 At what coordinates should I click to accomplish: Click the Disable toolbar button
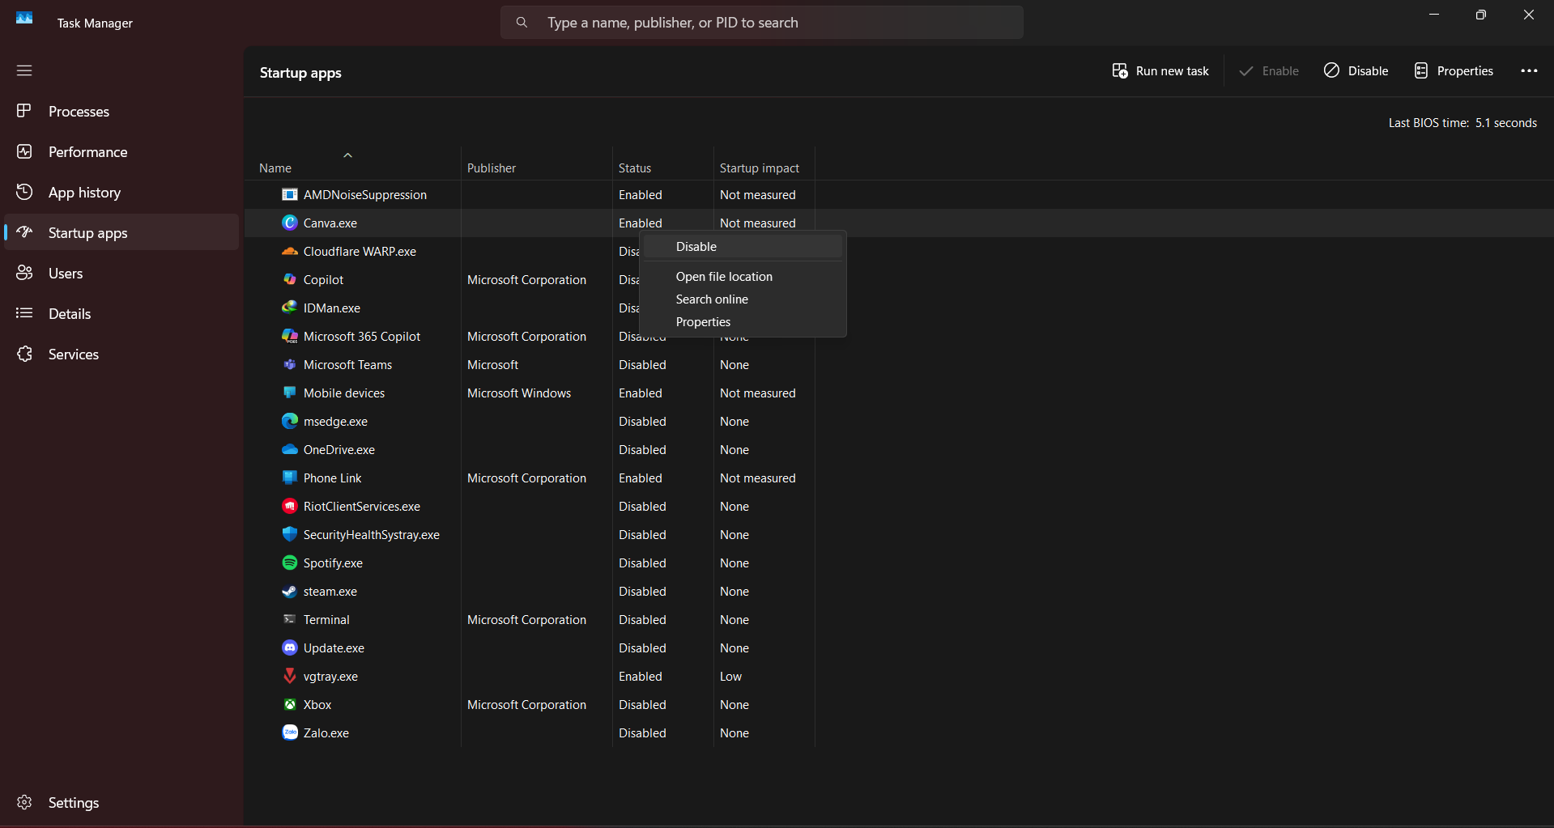point(1356,71)
